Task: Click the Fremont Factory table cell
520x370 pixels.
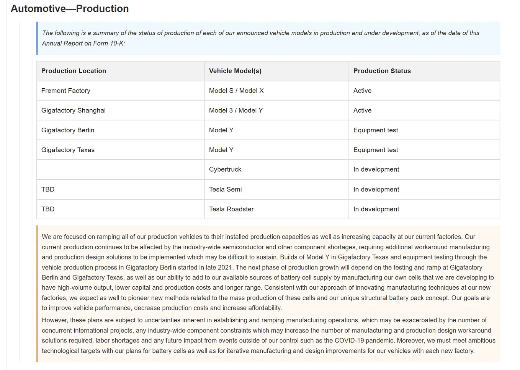Action: 65,91
